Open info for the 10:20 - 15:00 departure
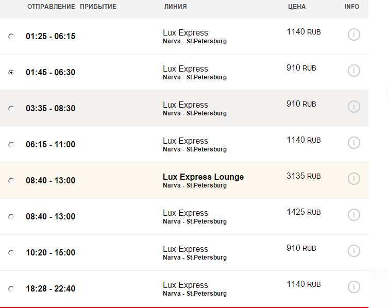The width and height of the screenshot is (388, 308). point(354,251)
